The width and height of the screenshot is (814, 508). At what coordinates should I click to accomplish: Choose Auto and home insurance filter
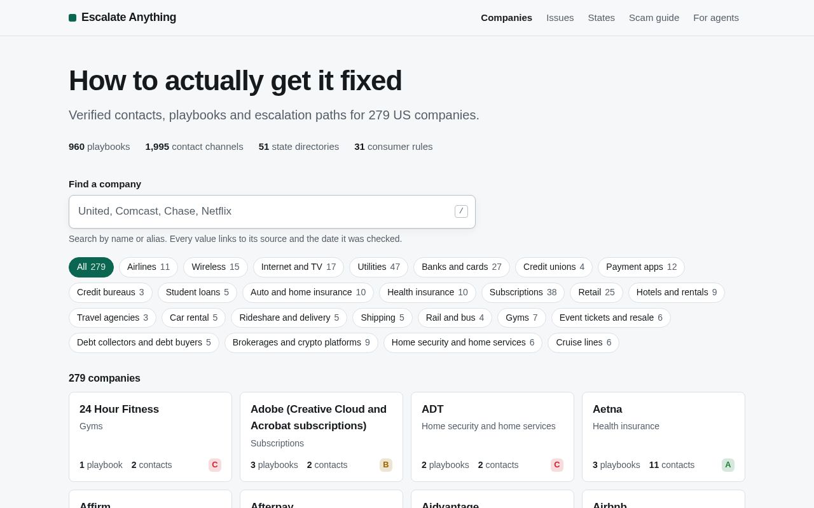[308, 293]
